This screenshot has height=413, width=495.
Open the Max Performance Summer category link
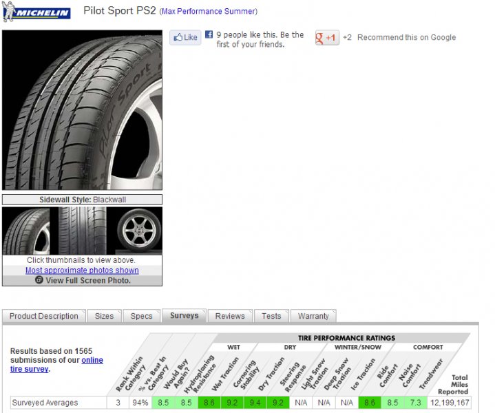(x=209, y=12)
